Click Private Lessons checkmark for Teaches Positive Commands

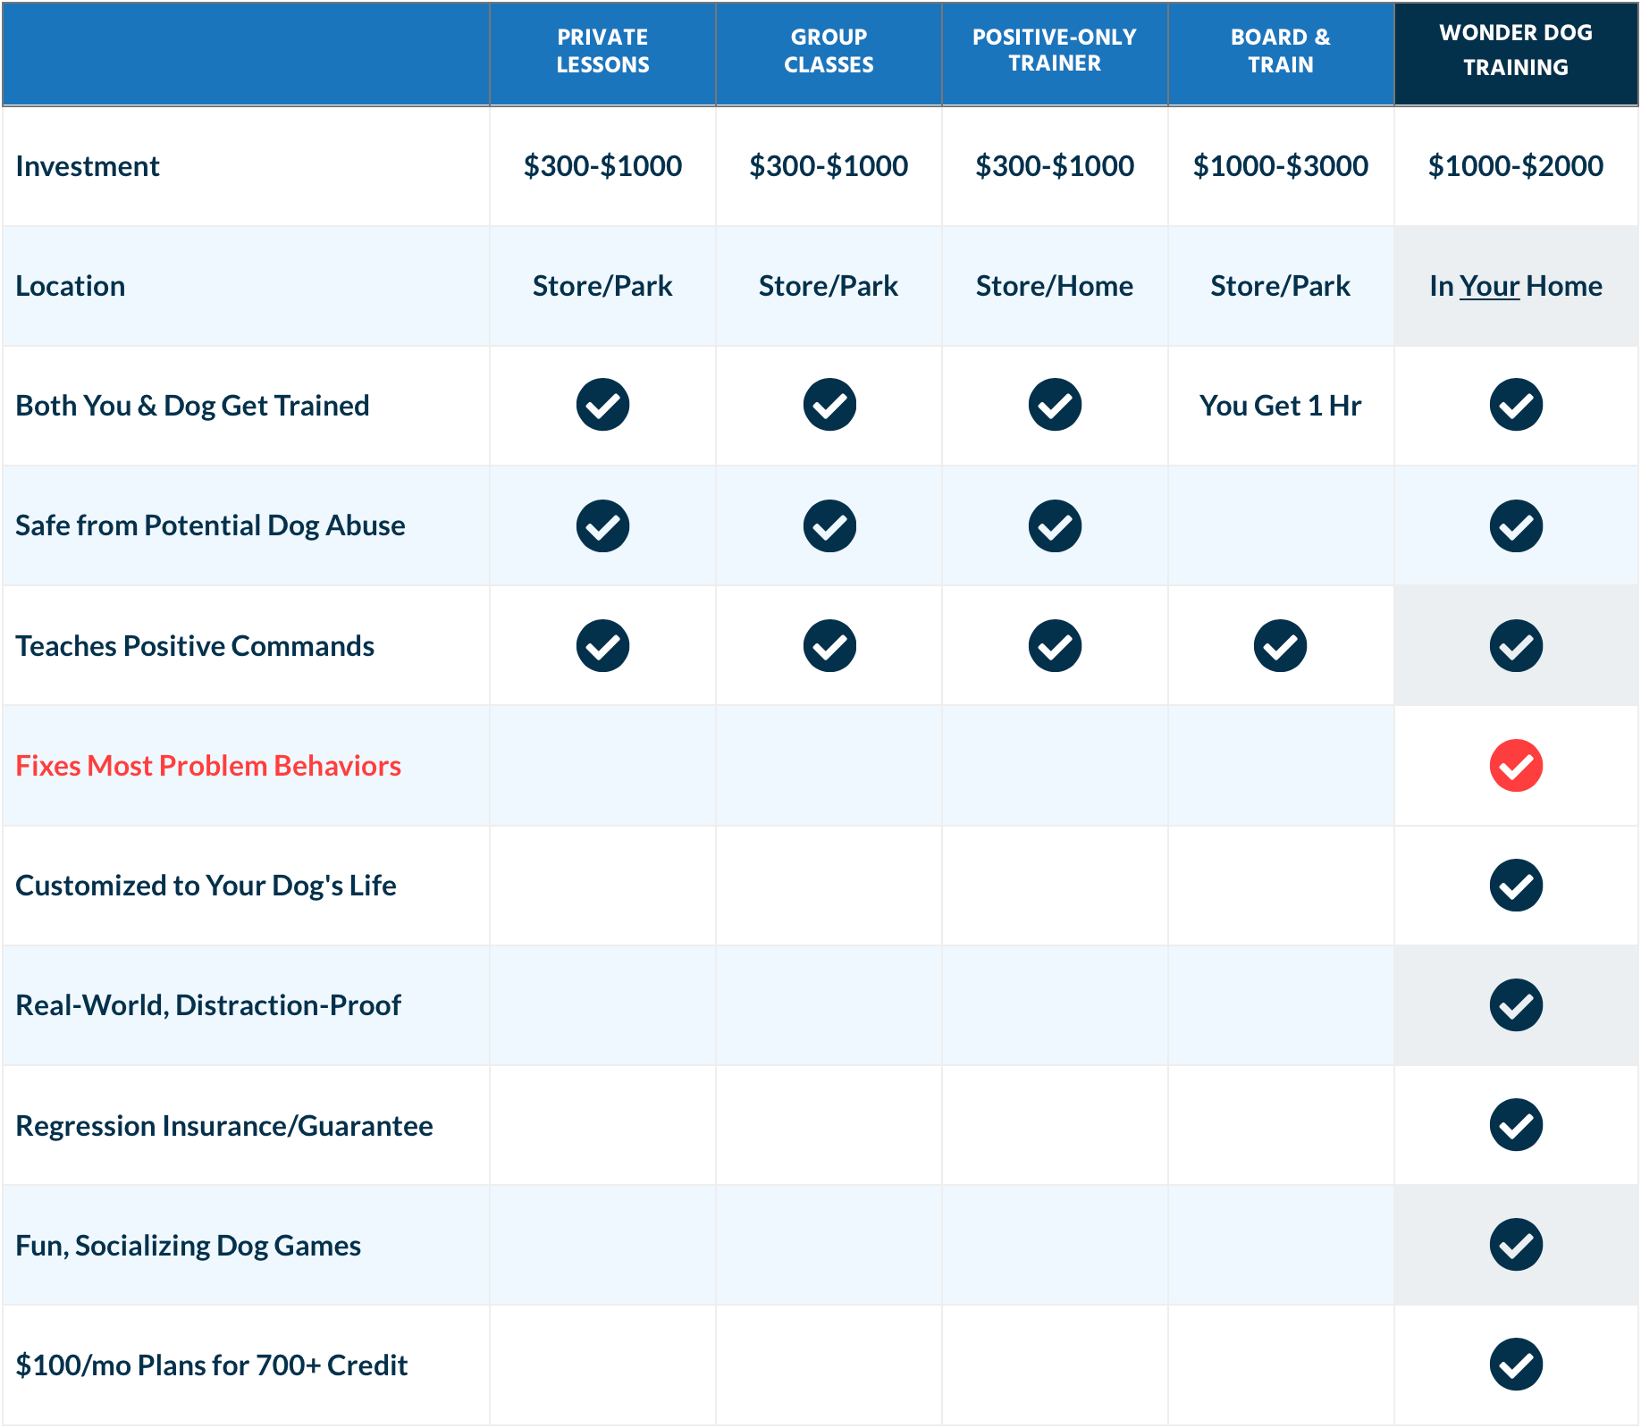pos(602,645)
